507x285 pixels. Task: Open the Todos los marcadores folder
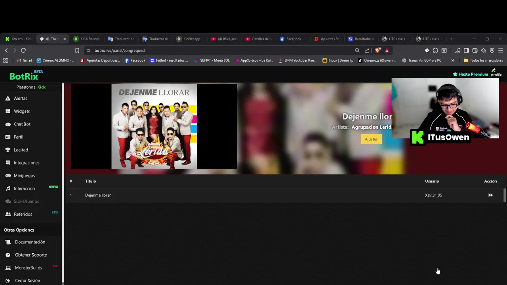[x=483, y=61]
